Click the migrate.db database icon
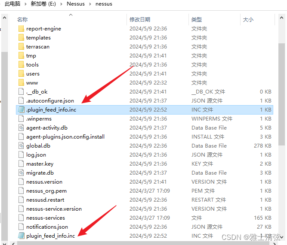Screen dimensions: 287x245 click(21, 173)
